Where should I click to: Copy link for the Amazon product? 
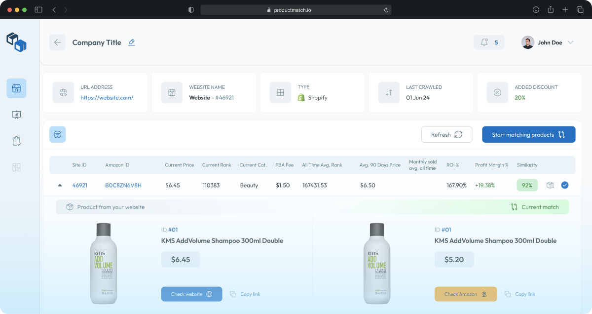click(x=520, y=294)
